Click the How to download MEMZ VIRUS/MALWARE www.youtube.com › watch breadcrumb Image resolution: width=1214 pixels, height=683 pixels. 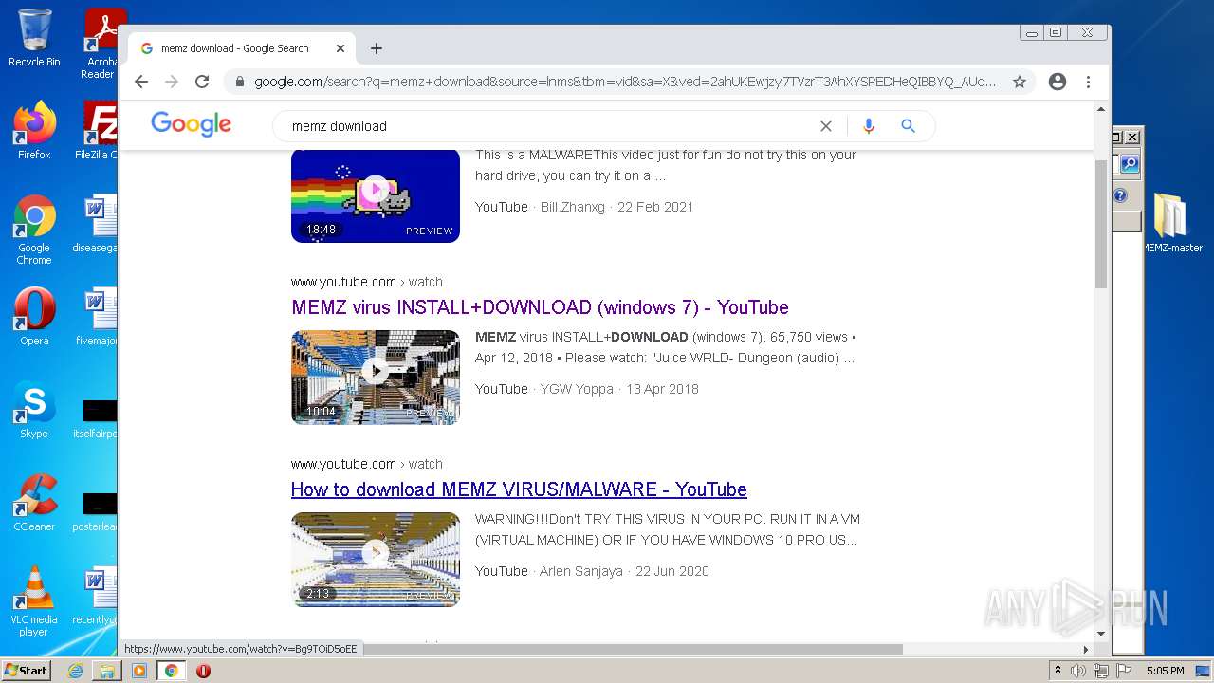367,464
